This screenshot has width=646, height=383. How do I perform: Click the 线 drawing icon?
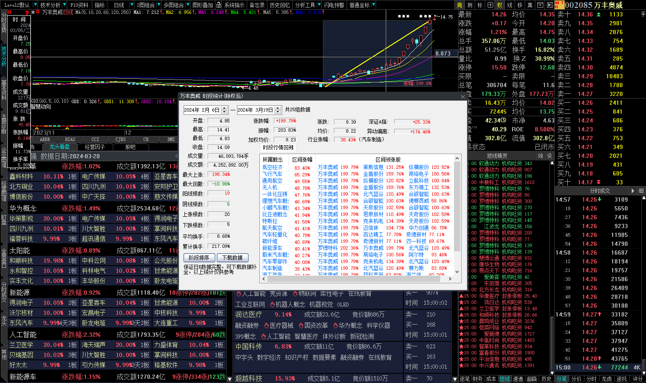[510, 5]
